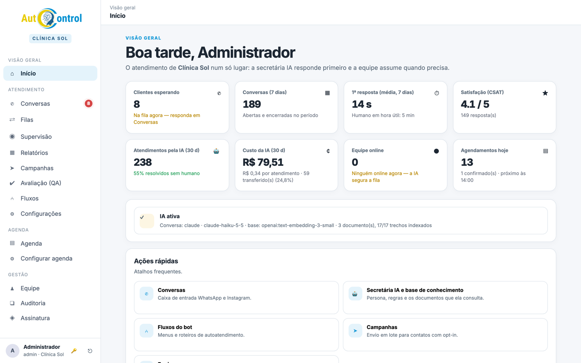Viewport: 581px width, 363px height.
Task: Open Configurar agenda in the sidebar
Action: (x=50, y=259)
